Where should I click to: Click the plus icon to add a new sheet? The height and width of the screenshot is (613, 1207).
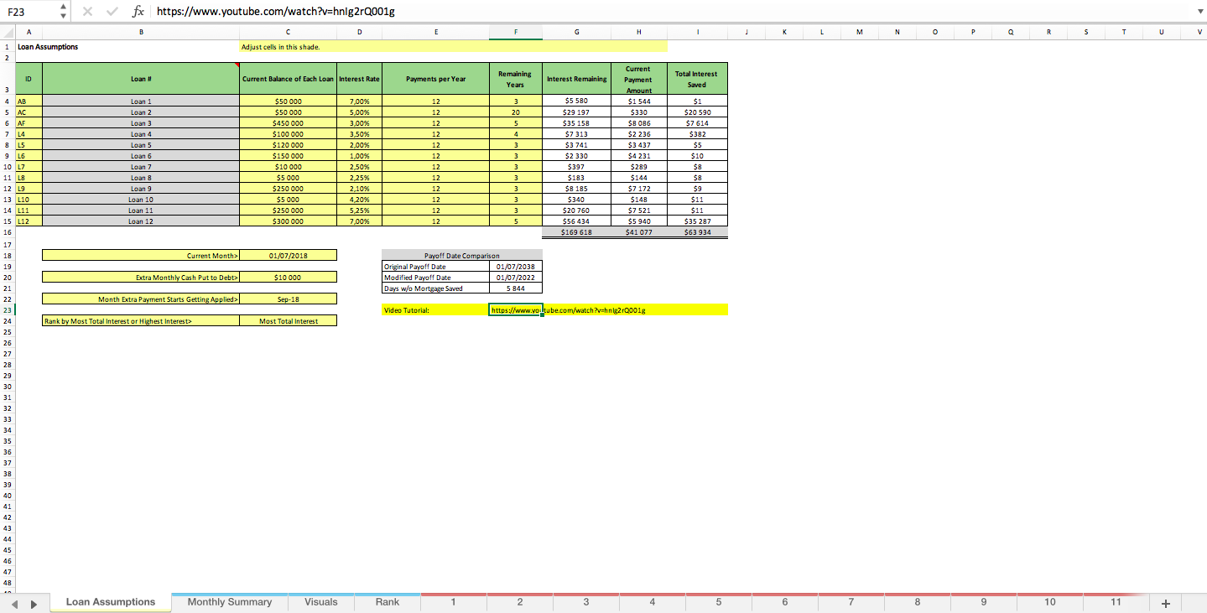tap(1165, 601)
